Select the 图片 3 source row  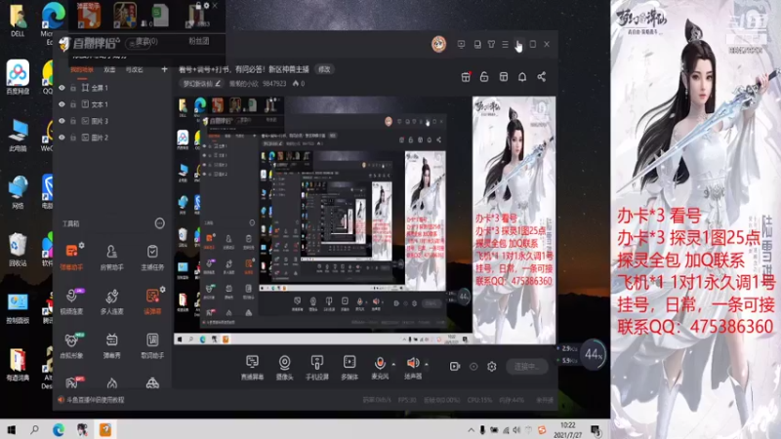(x=112, y=120)
